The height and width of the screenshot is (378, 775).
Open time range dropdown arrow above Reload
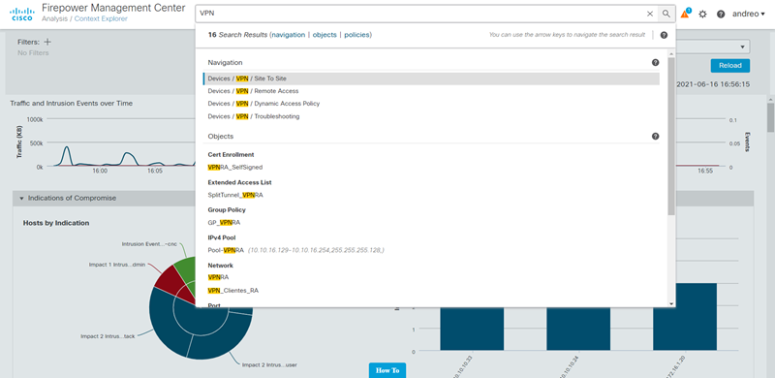click(x=742, y=47)
